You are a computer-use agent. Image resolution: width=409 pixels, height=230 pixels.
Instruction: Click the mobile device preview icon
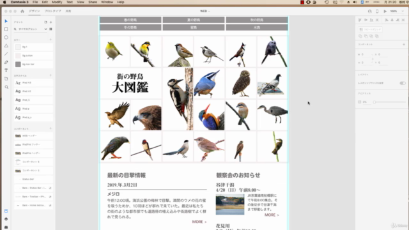tap(377, 11)
